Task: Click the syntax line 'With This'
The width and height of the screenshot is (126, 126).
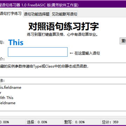Action: 7,98
